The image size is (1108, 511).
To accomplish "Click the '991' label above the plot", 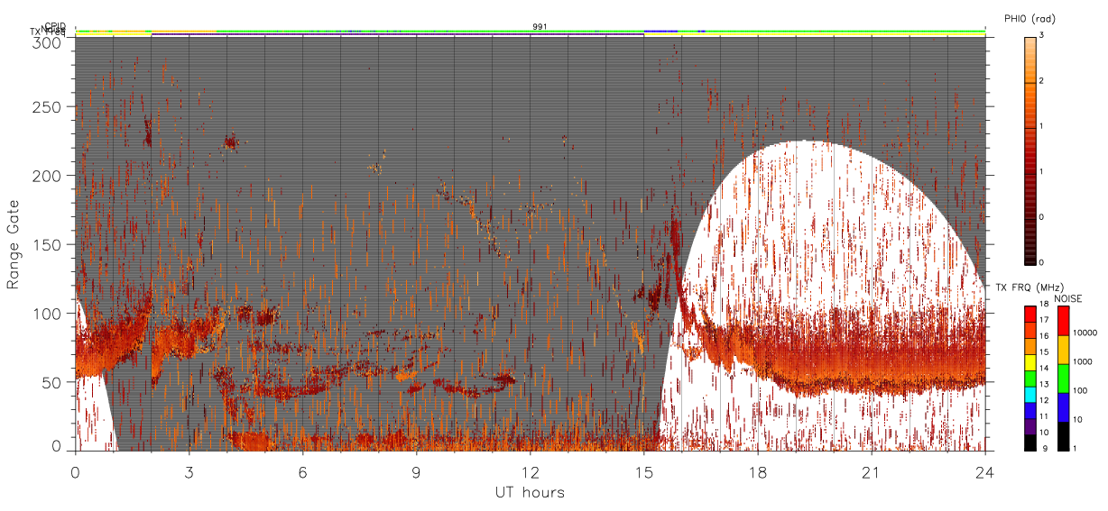I will tap(540, 27).
